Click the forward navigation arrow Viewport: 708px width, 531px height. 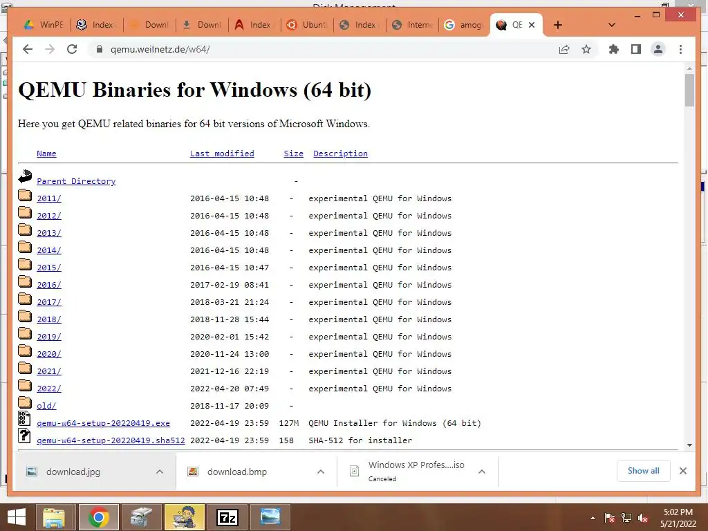[x=50, y=49]
